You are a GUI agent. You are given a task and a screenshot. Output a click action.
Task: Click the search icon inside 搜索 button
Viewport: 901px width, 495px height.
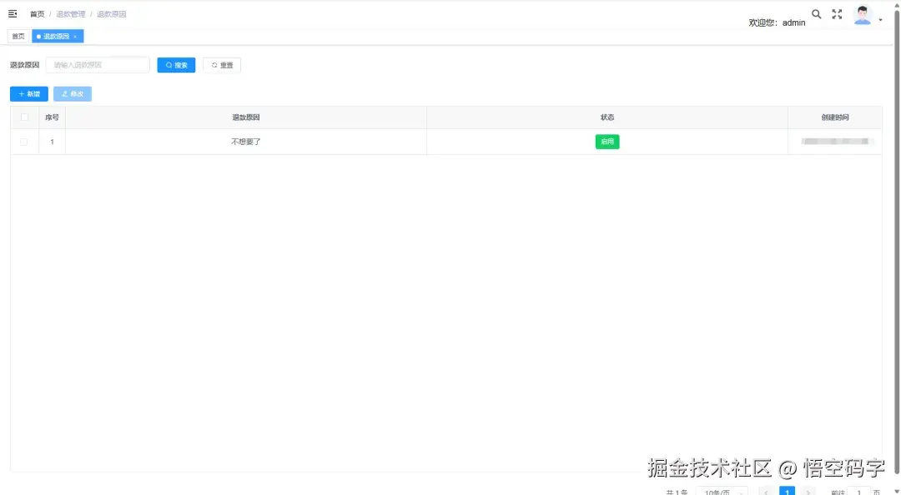point(169,64)
